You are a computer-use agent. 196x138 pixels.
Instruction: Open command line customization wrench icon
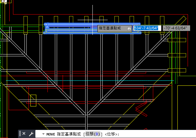point(31,134)
